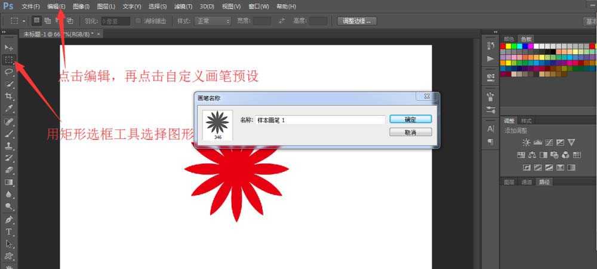
Task: Open the Paragraph panel icon
Action: [x=490, y=142]
